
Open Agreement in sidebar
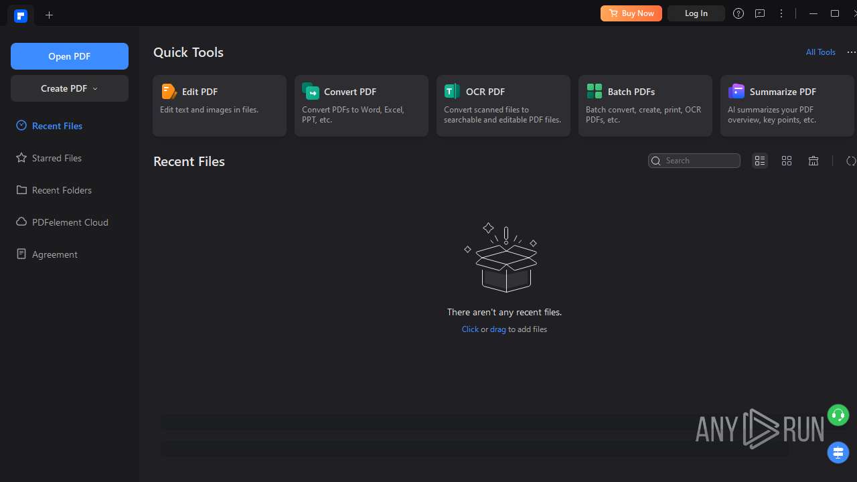[x=55, y=254]
